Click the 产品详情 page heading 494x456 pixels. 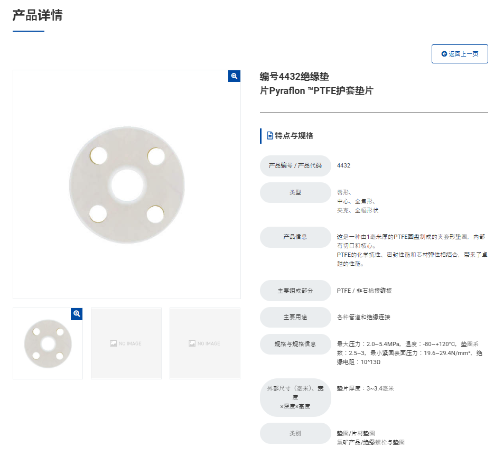38,15
